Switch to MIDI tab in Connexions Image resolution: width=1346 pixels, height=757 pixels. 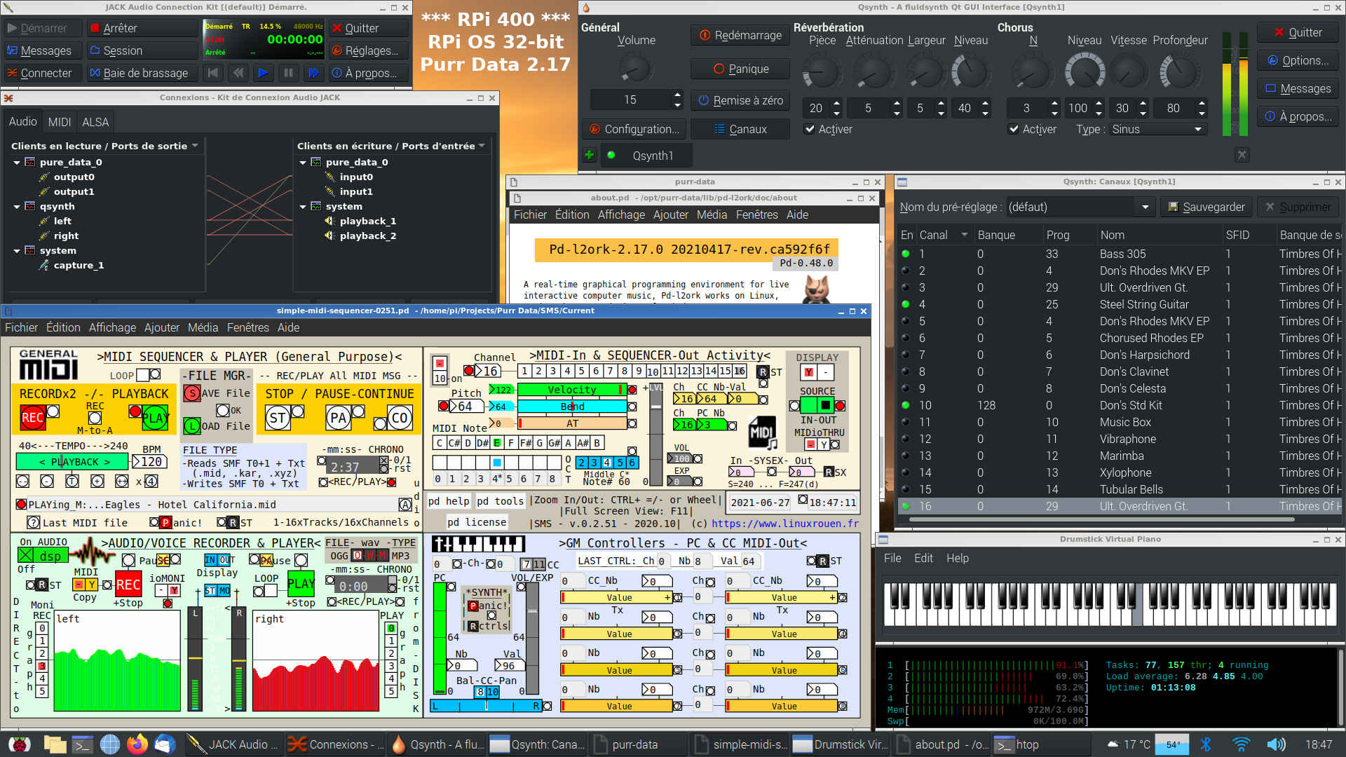(60, 122)
